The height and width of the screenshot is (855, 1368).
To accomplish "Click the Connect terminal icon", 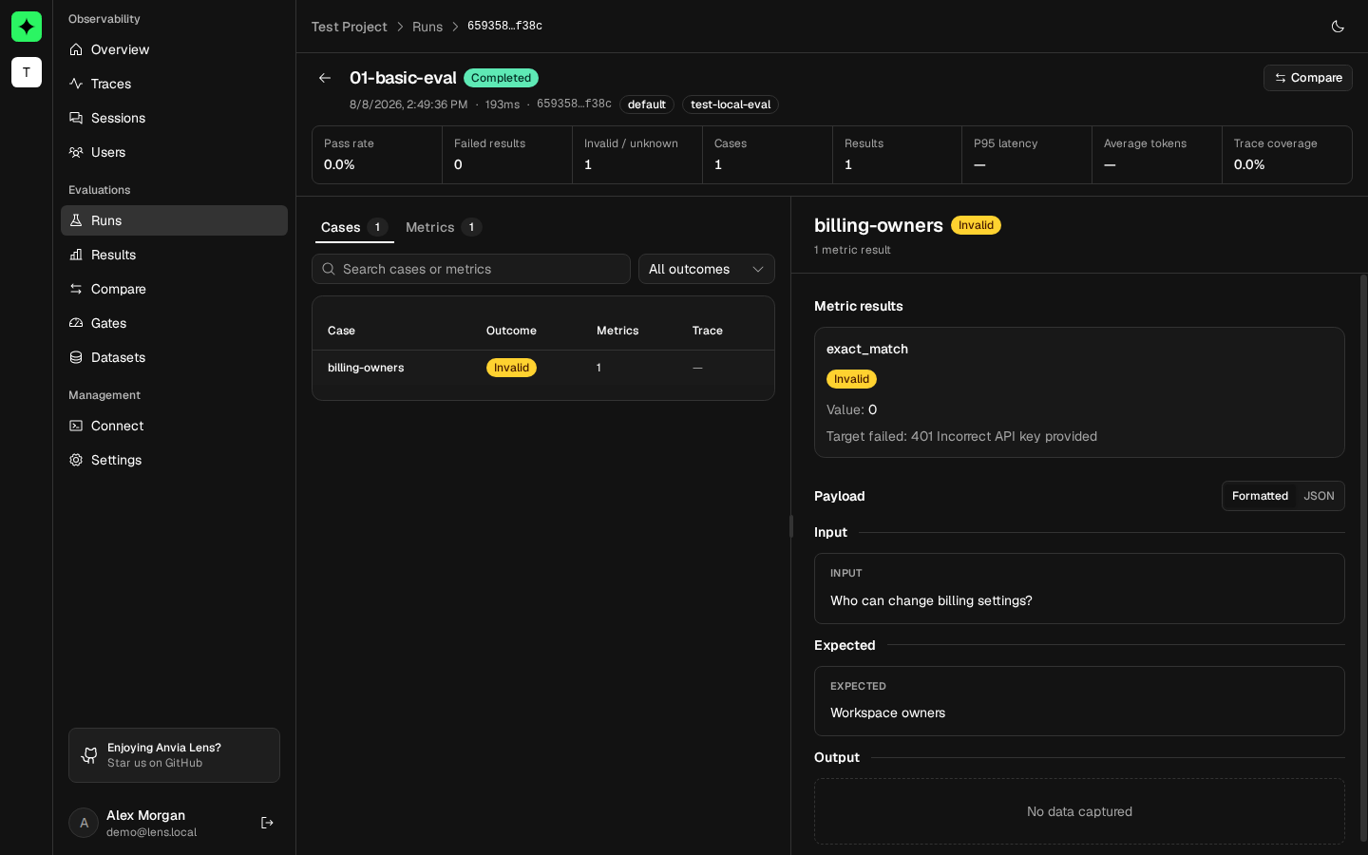I will pyautogui.click(x=76, y=426).
